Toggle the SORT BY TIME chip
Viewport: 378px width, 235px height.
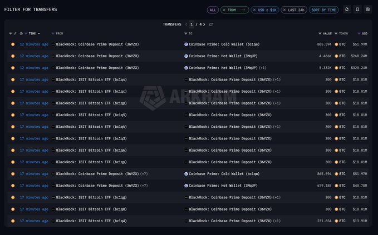point(323,10)
